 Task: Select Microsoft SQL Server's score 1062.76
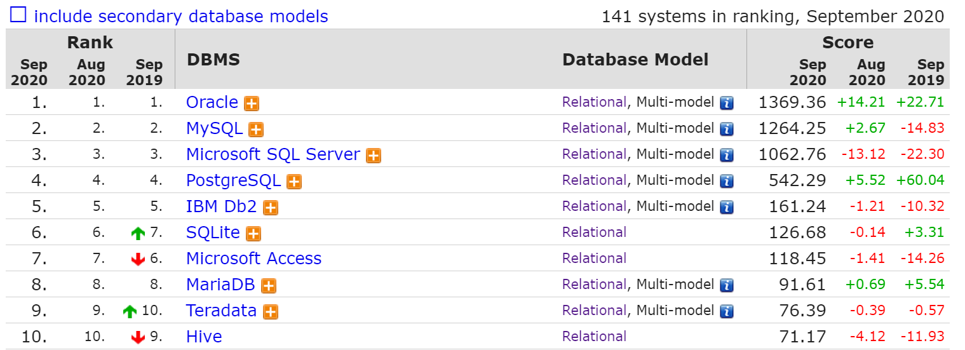coord(792,154)
